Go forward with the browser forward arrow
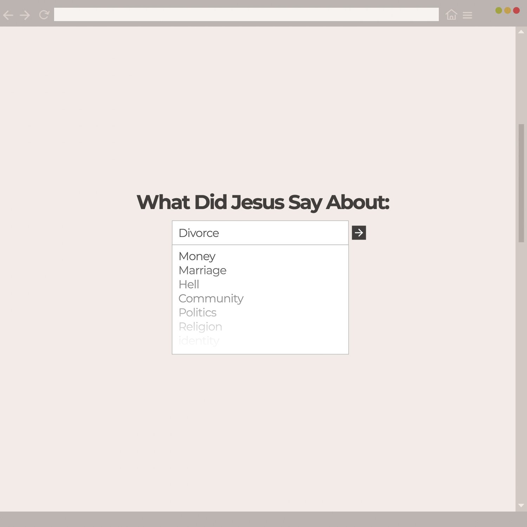The width and height of the screenshot is (527, 527). [25, 15]
